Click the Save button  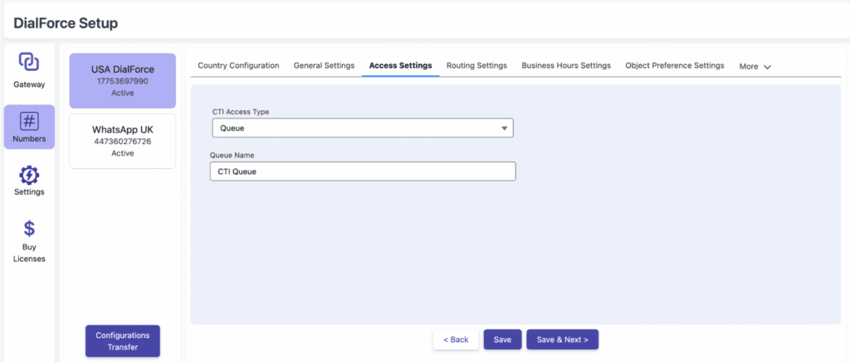pyautogui.click(x=502, y=340)
